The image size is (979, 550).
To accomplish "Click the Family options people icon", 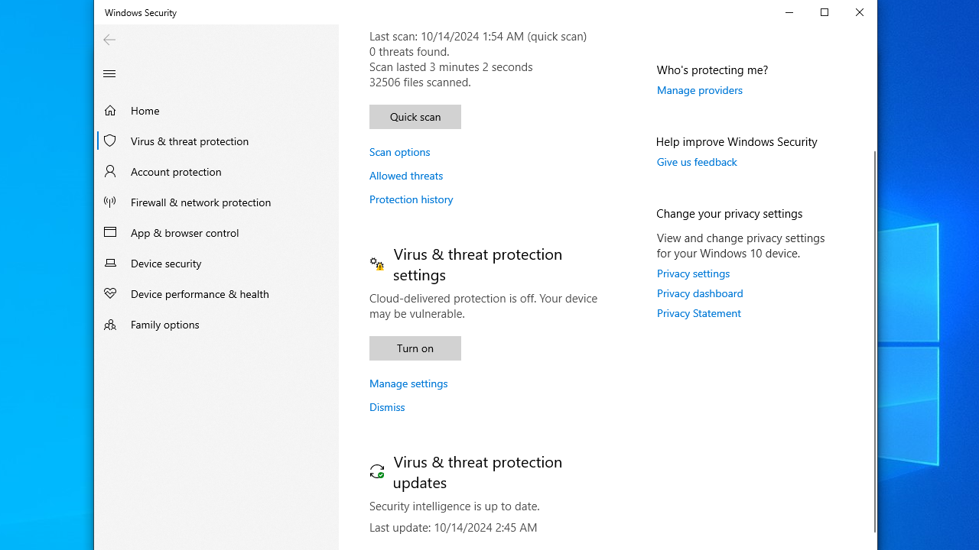I will (x=110, y=324).
